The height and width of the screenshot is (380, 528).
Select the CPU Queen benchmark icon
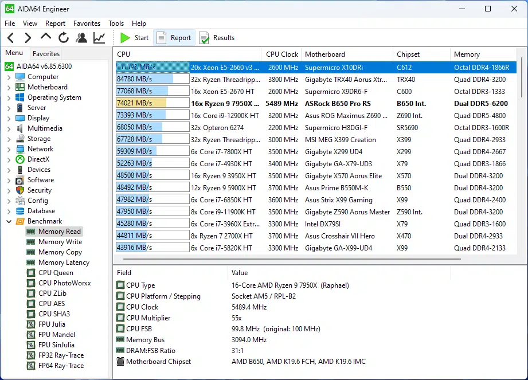point(30,273)
